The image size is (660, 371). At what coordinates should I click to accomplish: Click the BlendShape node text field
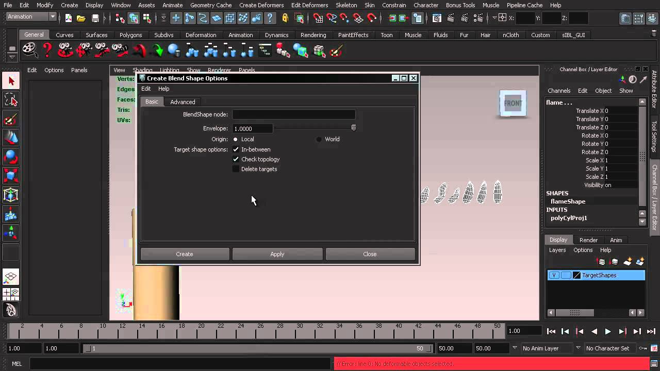pos(294,114)
